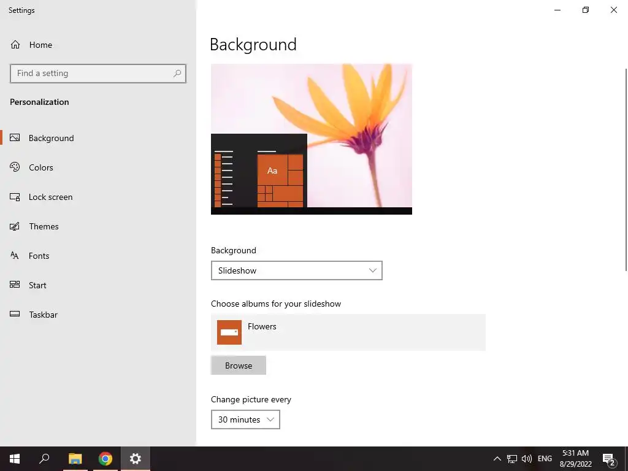Screen dimensions: 628x471
Task: Close the Settings window
Action: [613, 10]
